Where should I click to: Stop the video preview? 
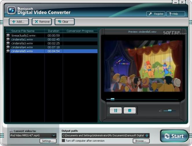coord(130,111)
